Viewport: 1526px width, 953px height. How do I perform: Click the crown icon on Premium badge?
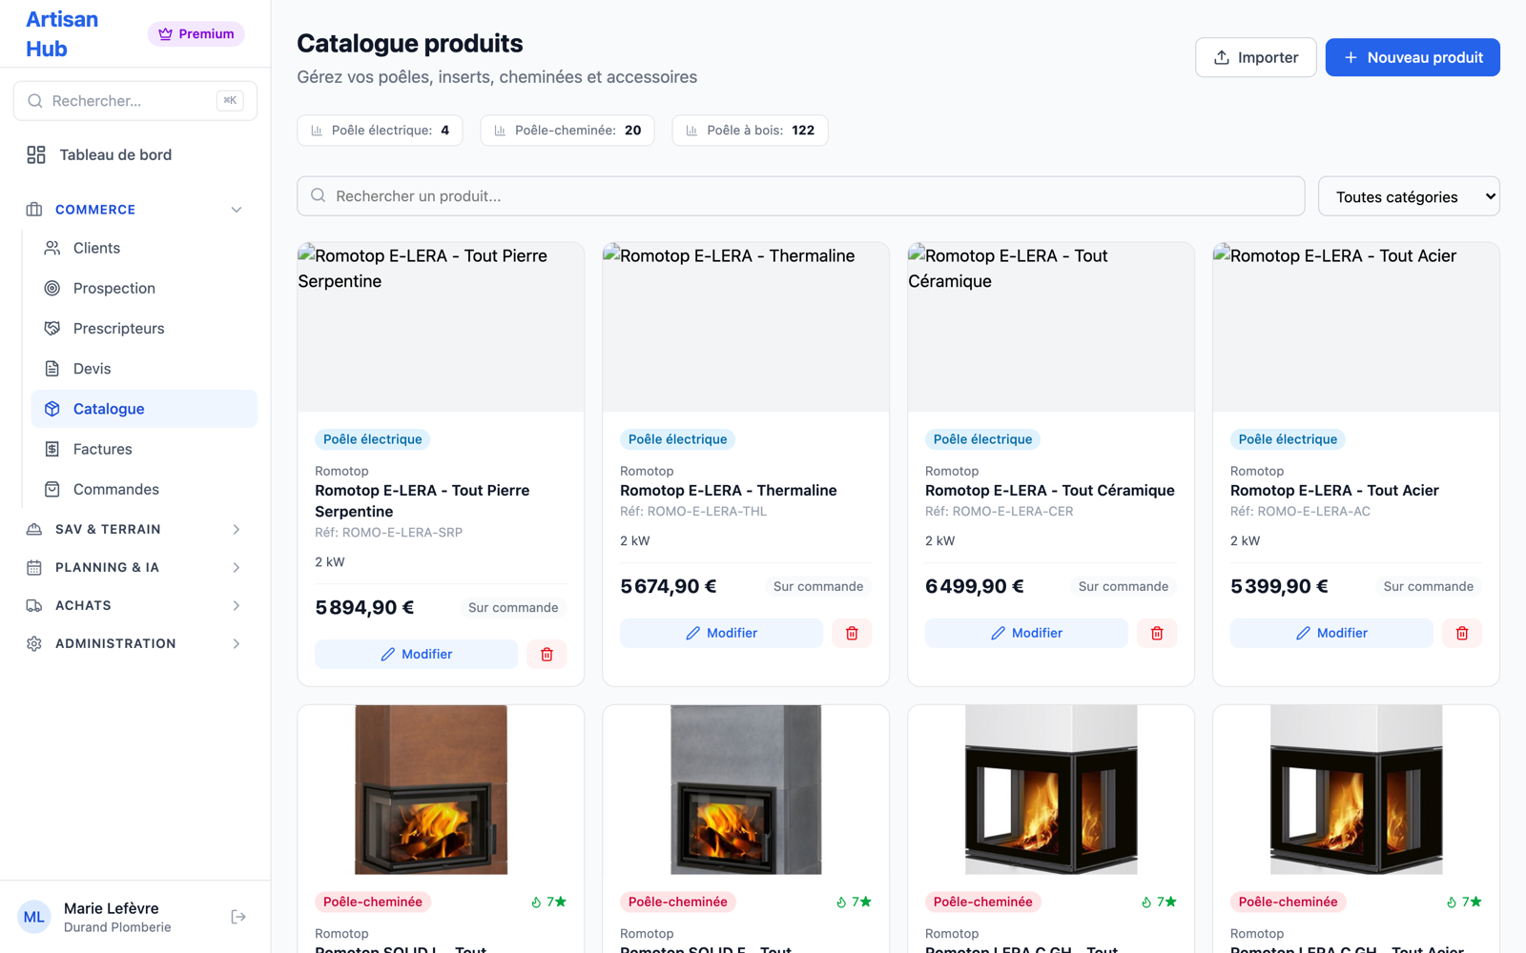(165, 34)
